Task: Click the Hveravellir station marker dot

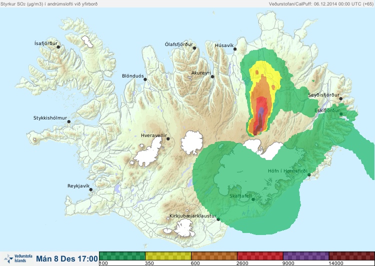Action: (x=168, y=138)
